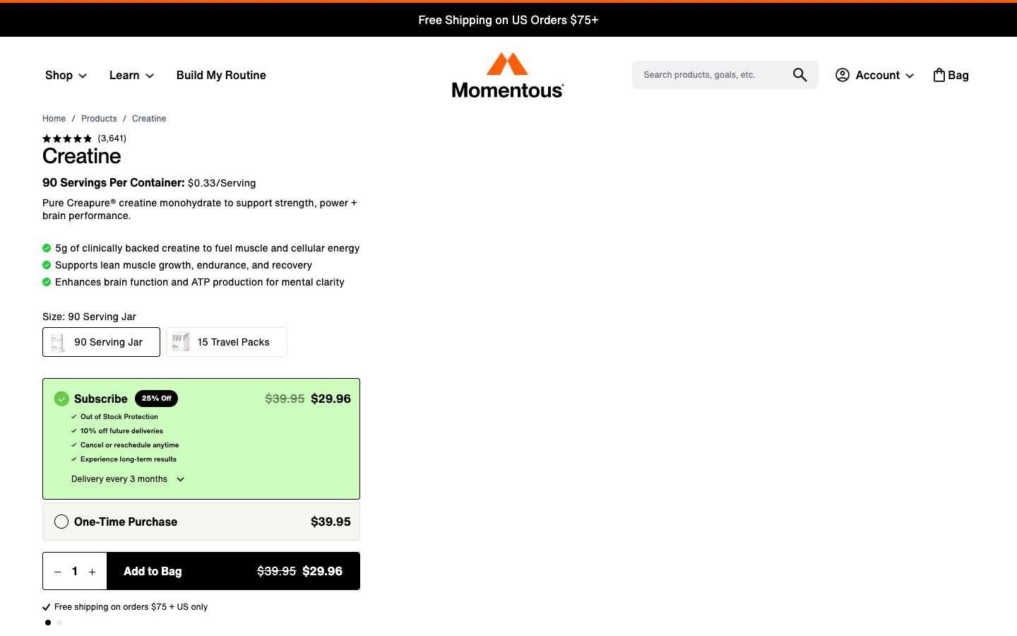Expand the Shop menu
Image resolution: width=1017 pixels, height=636 pixels.
pos(66,75)
